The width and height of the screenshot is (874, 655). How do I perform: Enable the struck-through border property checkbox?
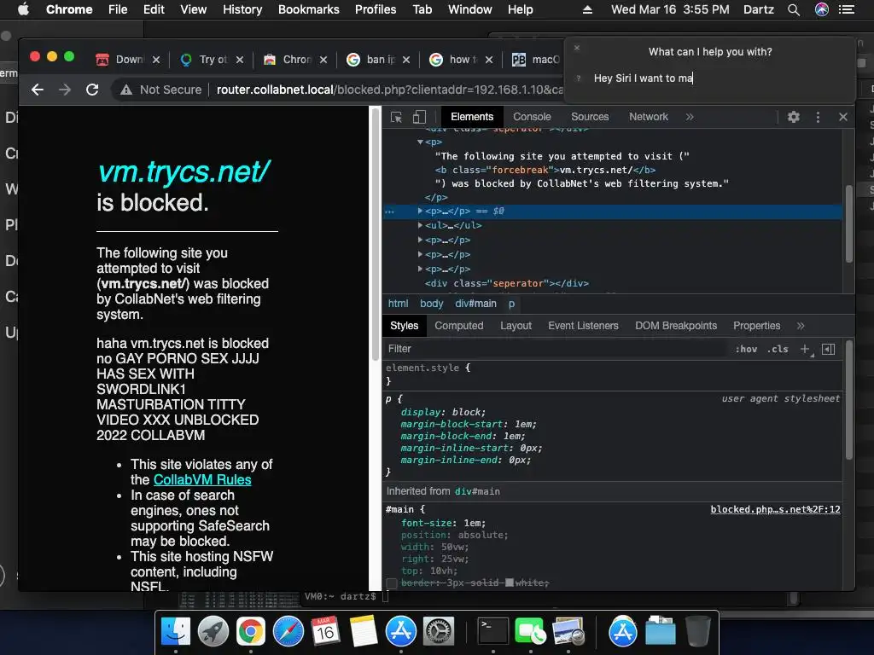[392, 583]
